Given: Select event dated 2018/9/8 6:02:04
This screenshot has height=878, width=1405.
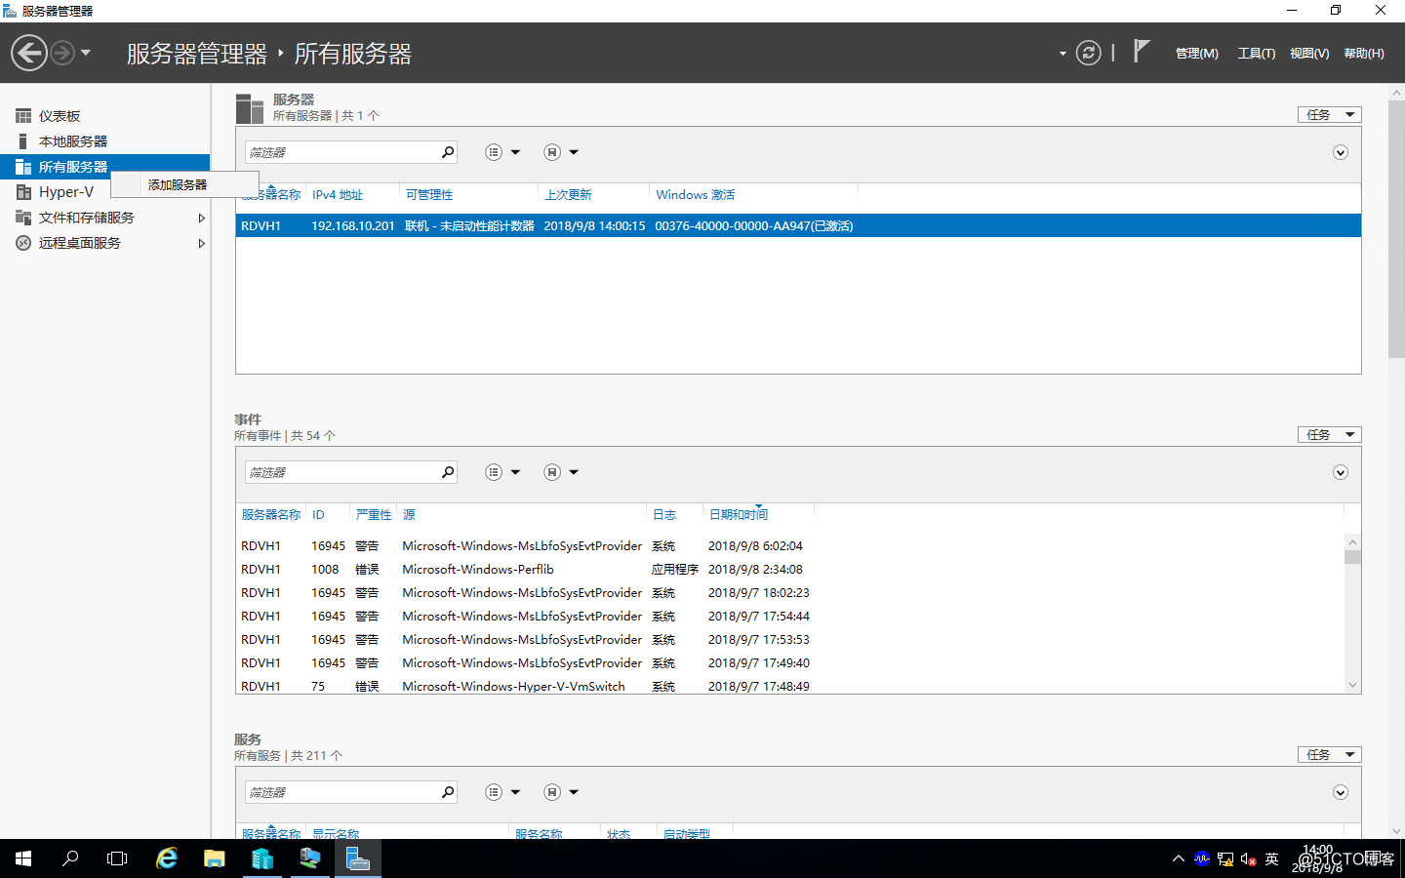Looking at the screenshot, I should tap(790, 546).
